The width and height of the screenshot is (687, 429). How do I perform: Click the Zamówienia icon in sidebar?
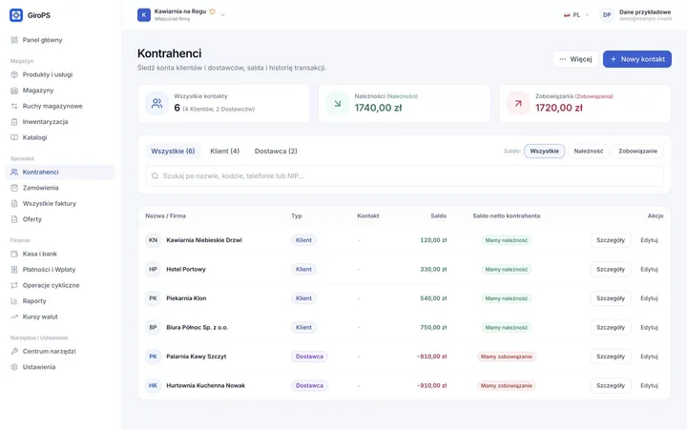pyautogui.click(x=14, y=188)
